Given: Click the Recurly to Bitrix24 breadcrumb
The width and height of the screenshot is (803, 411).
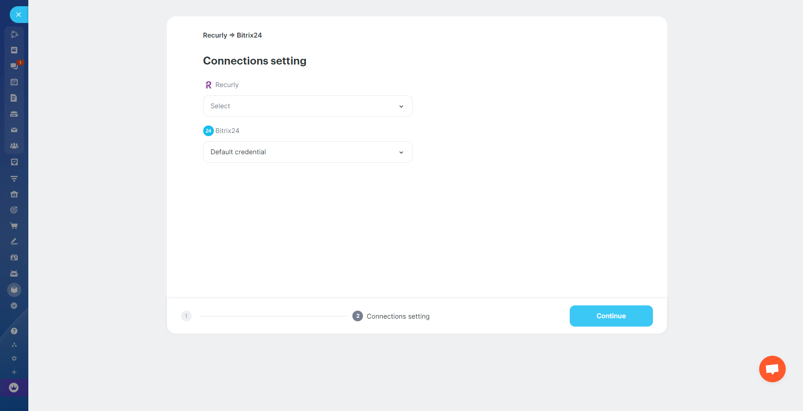Looking at the screenshot, I should [232, 35].
